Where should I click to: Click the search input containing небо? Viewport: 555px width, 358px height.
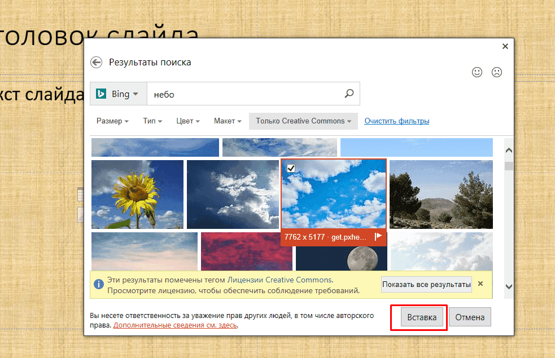tap(226, 94)
